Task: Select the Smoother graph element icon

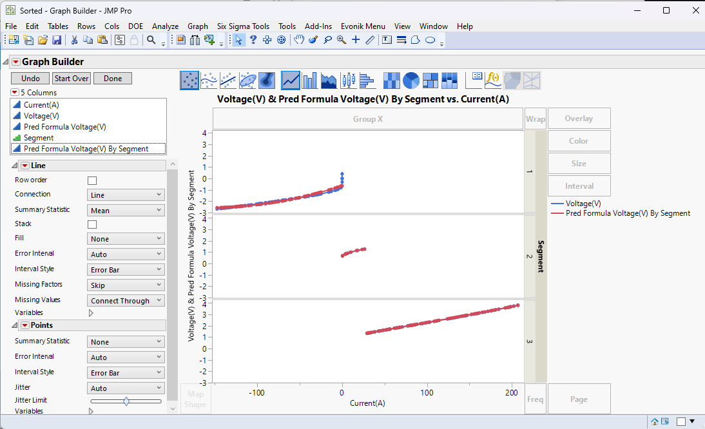Action: click(x=209, y=81)
